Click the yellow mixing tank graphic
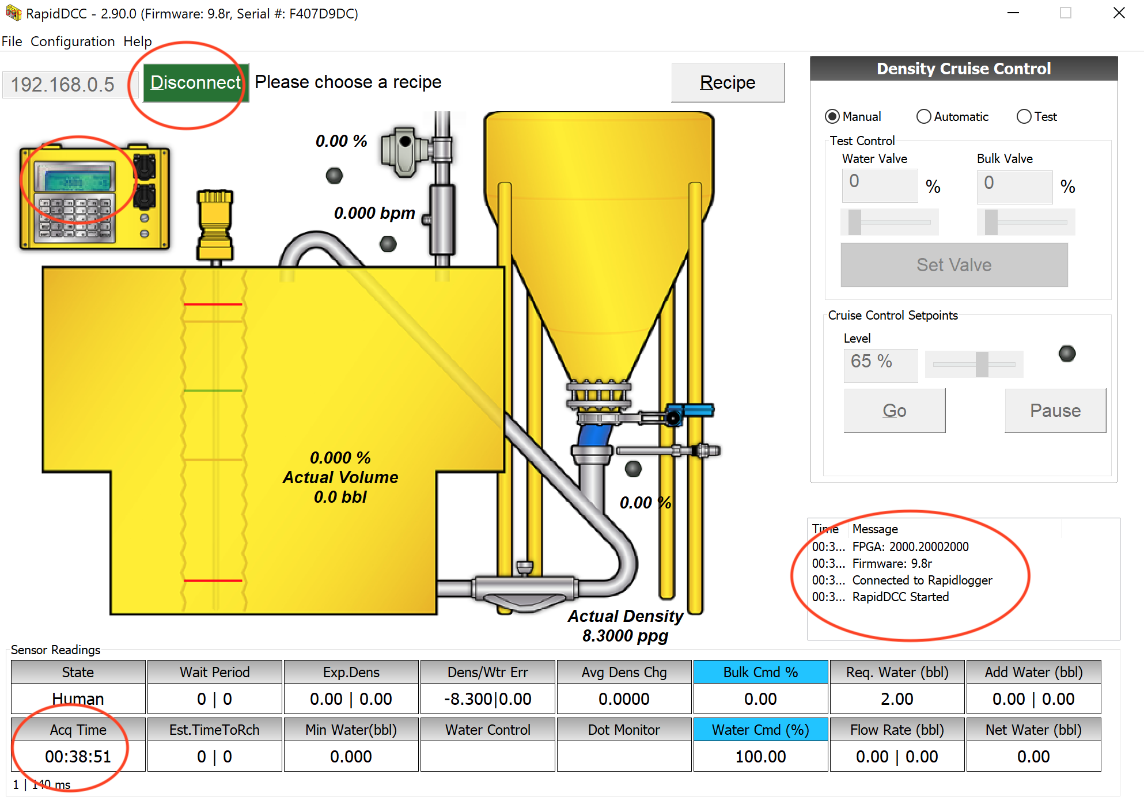 (274, 441)
